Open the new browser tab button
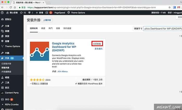Image resolution: width=182 pixels, height=110 pixels. coord(49,3)
